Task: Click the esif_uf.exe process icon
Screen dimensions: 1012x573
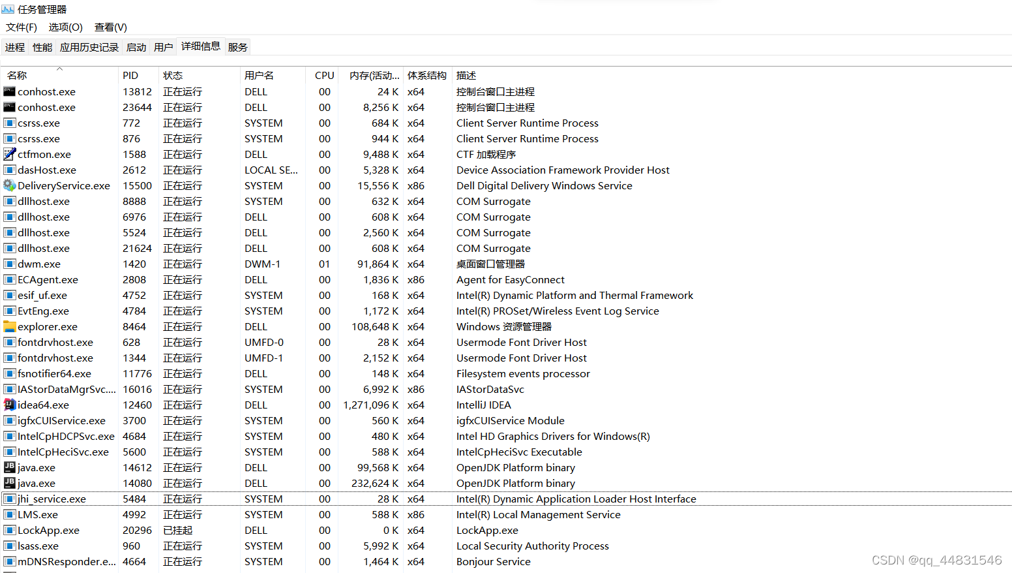Action: pyautogui.click(x=9, y=295)
